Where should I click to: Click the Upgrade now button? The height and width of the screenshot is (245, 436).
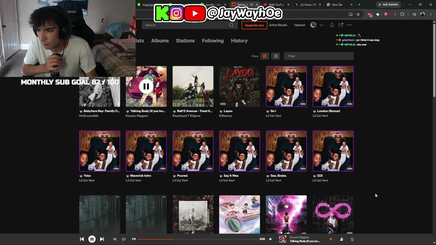[x=254, y=25]
